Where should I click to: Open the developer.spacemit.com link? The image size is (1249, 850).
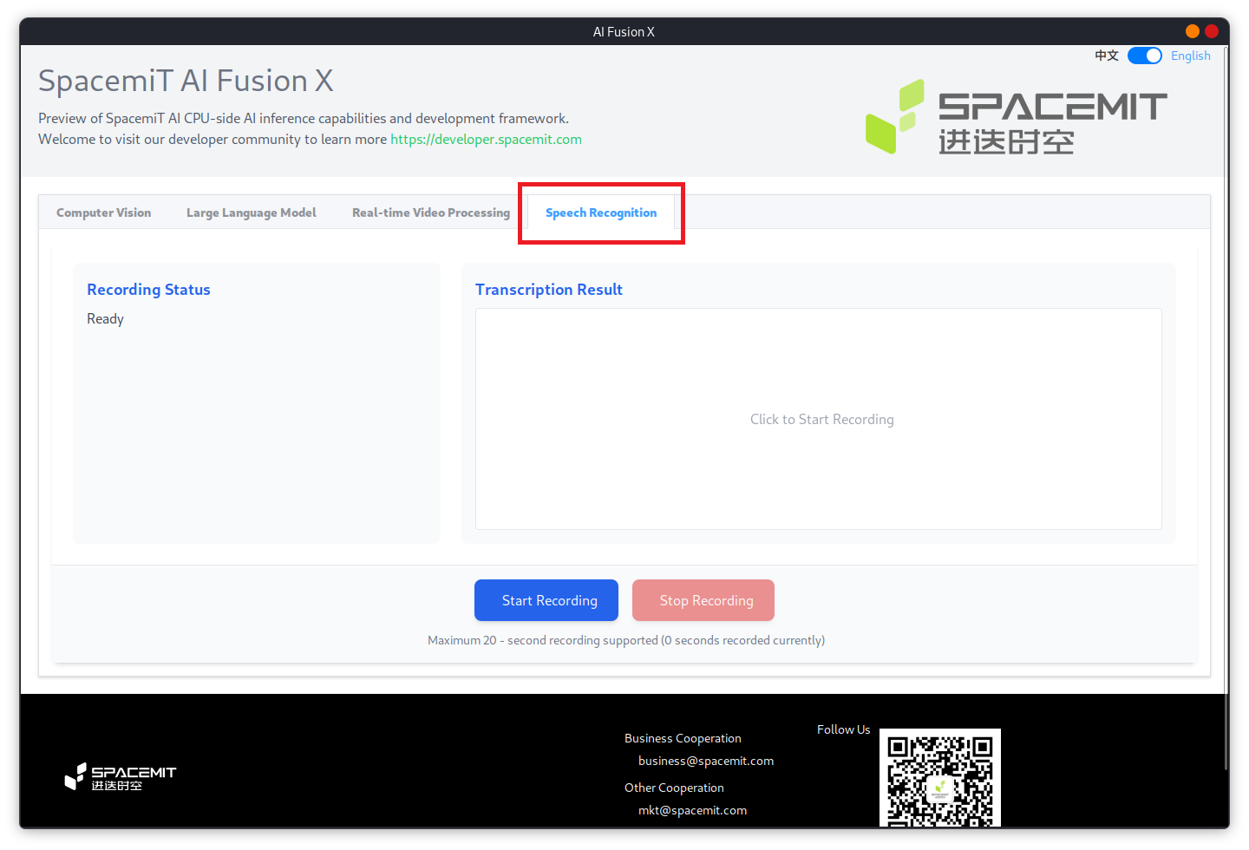486,140
